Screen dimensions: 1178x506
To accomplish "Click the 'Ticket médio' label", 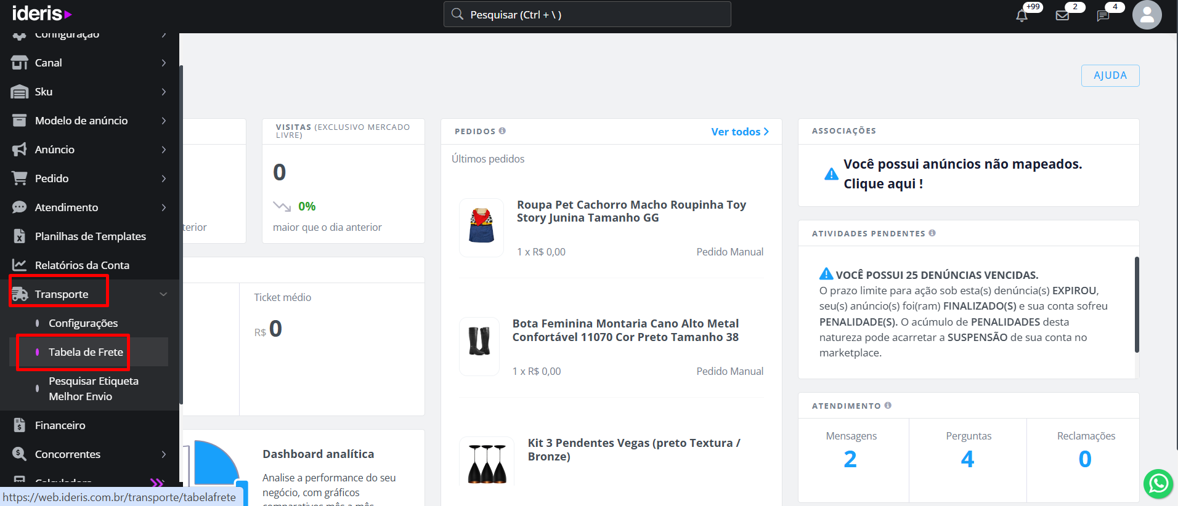I will [282, 297].
